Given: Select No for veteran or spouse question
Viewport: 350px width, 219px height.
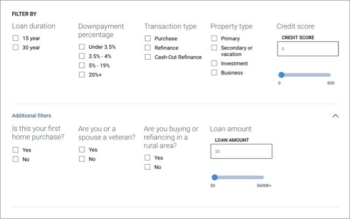Looking at the screenshot, I should [x=82, y=159].
